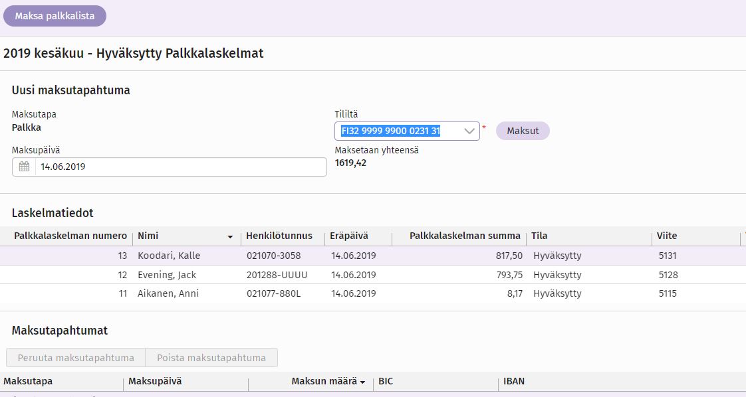Click payslip number 11
The height and width of the screenshot is (397, 746).
(x=123, y=293)
